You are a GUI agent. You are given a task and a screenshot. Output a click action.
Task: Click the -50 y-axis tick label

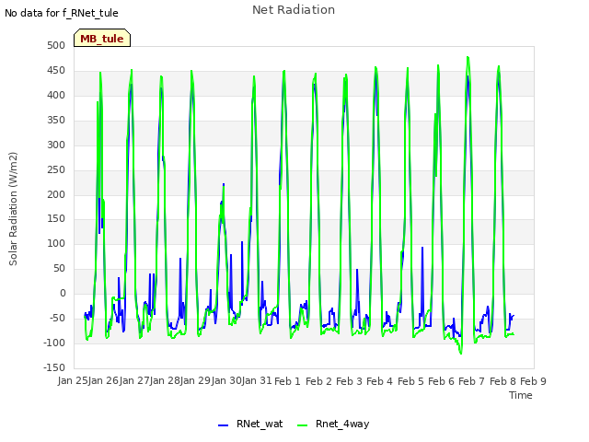(57, 318)
